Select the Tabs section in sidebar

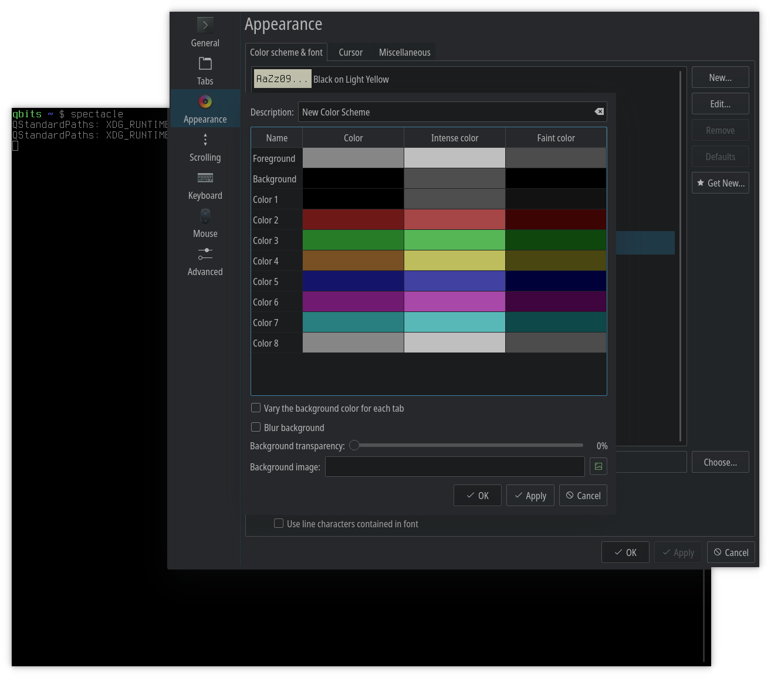[x=205, y=70]
